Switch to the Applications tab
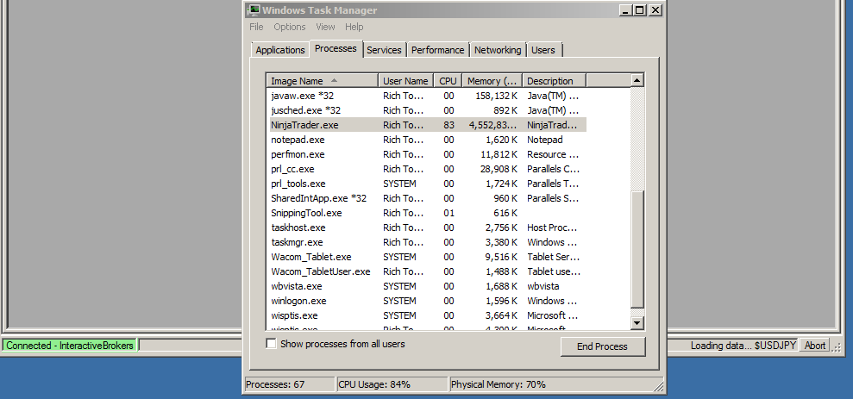853x399 pixels. (x=280, y=50)
